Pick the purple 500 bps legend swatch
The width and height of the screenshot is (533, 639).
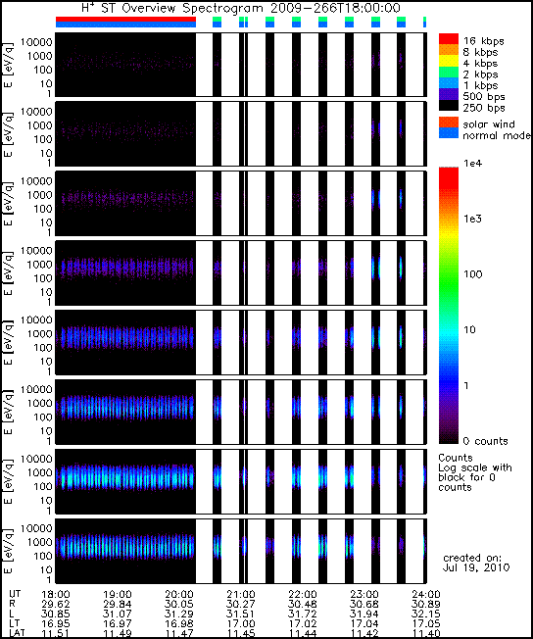click(448, 94)
